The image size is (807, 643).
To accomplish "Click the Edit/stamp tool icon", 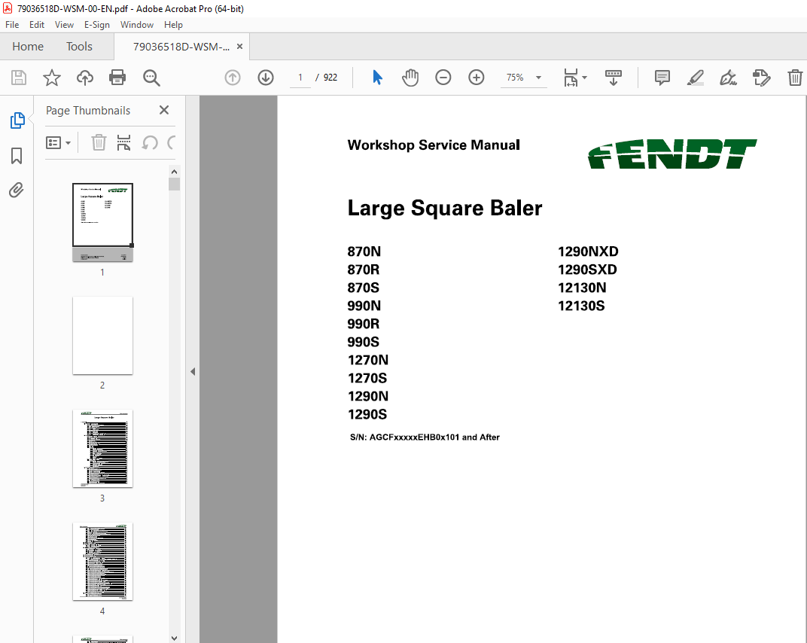I will pyautogui.click(x=761, y=78).
